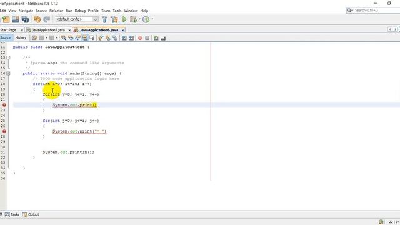Open the Run menu
This screenshot has height=225, width=400.
pos(69,11)
